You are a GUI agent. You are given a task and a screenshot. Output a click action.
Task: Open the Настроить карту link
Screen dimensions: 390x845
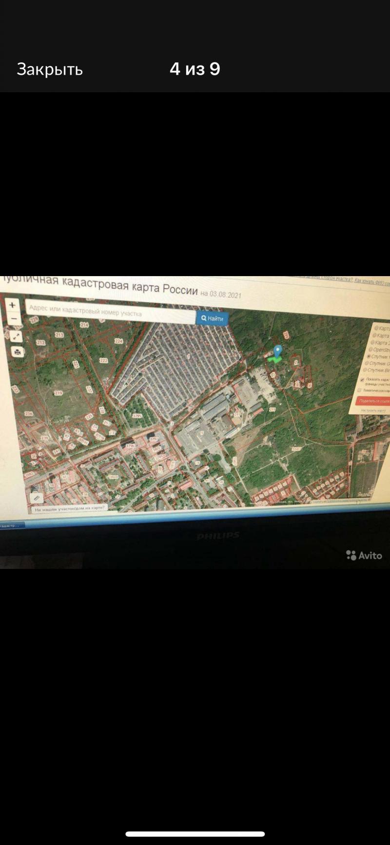(373, 411)
